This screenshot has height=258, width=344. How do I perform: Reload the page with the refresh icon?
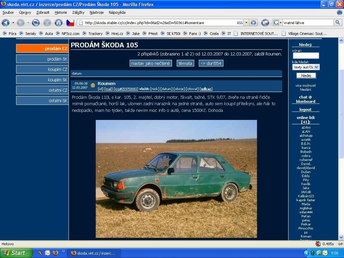tap(36, 23)
